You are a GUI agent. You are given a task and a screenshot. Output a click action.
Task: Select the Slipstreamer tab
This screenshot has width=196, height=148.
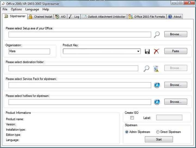15,16
